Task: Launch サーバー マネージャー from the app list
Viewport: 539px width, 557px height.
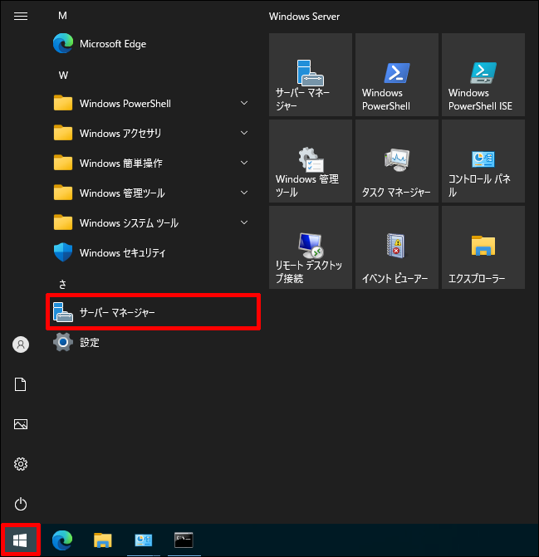Action: click(153, 312)
